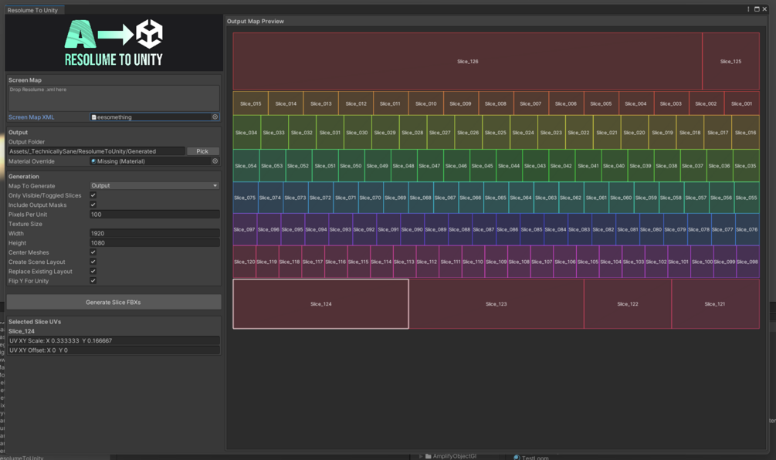776x460 pixels.
Task: Select Slice_035 in the output map
Action: pos(746,166)
